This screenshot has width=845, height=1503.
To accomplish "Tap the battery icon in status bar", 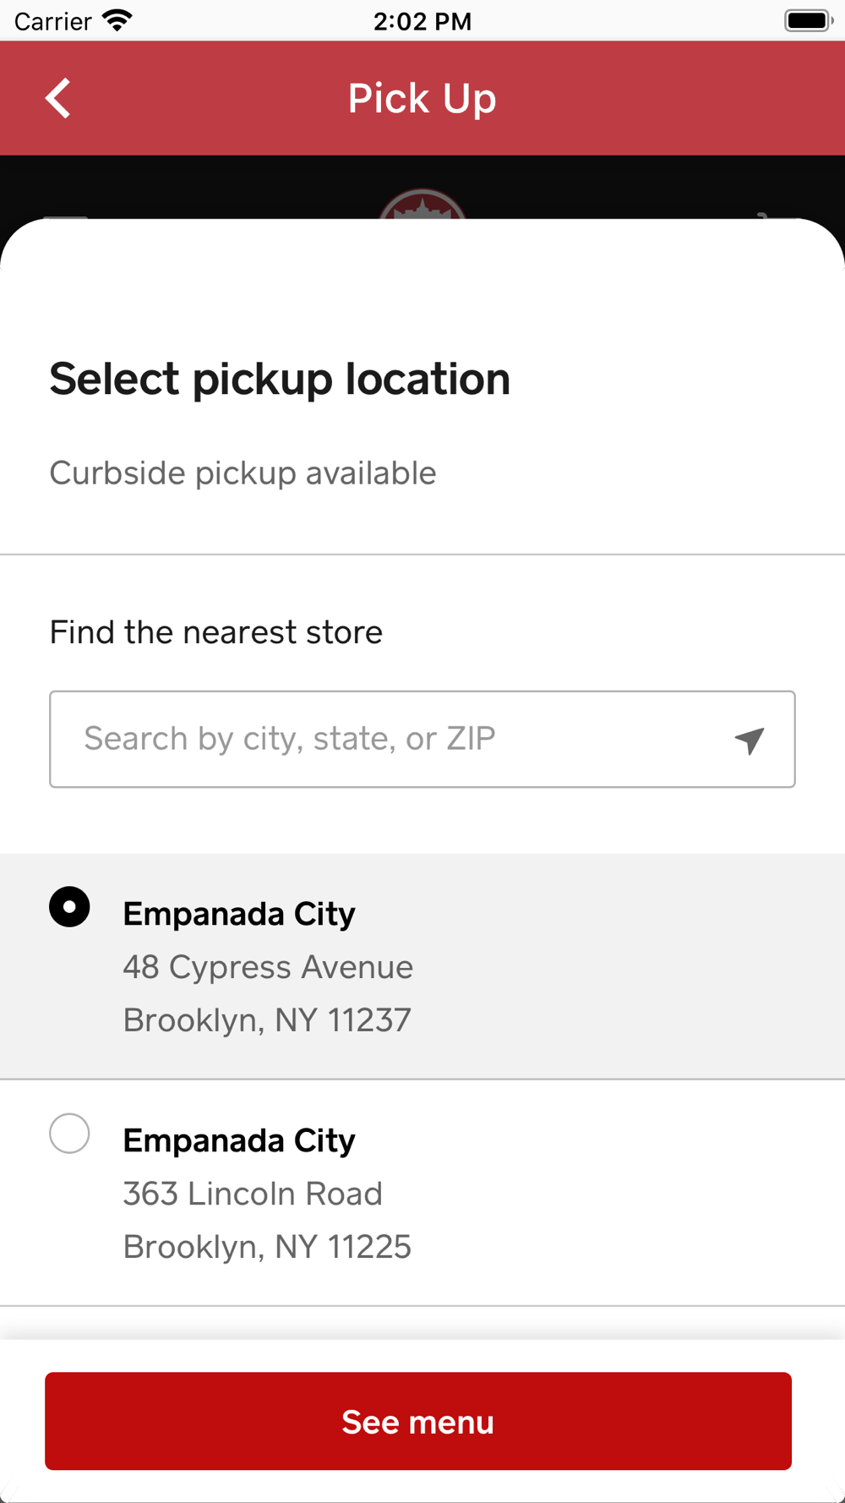I will pyautogui.click(x=808, y=20).
